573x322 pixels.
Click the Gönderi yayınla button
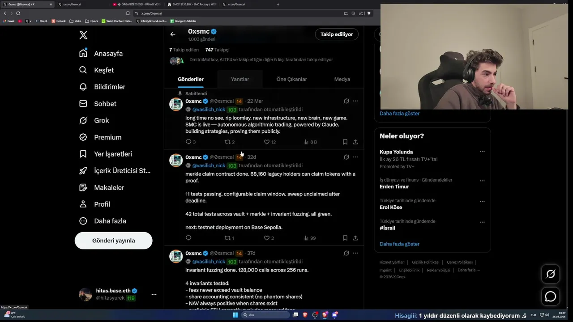pos(113,241)
